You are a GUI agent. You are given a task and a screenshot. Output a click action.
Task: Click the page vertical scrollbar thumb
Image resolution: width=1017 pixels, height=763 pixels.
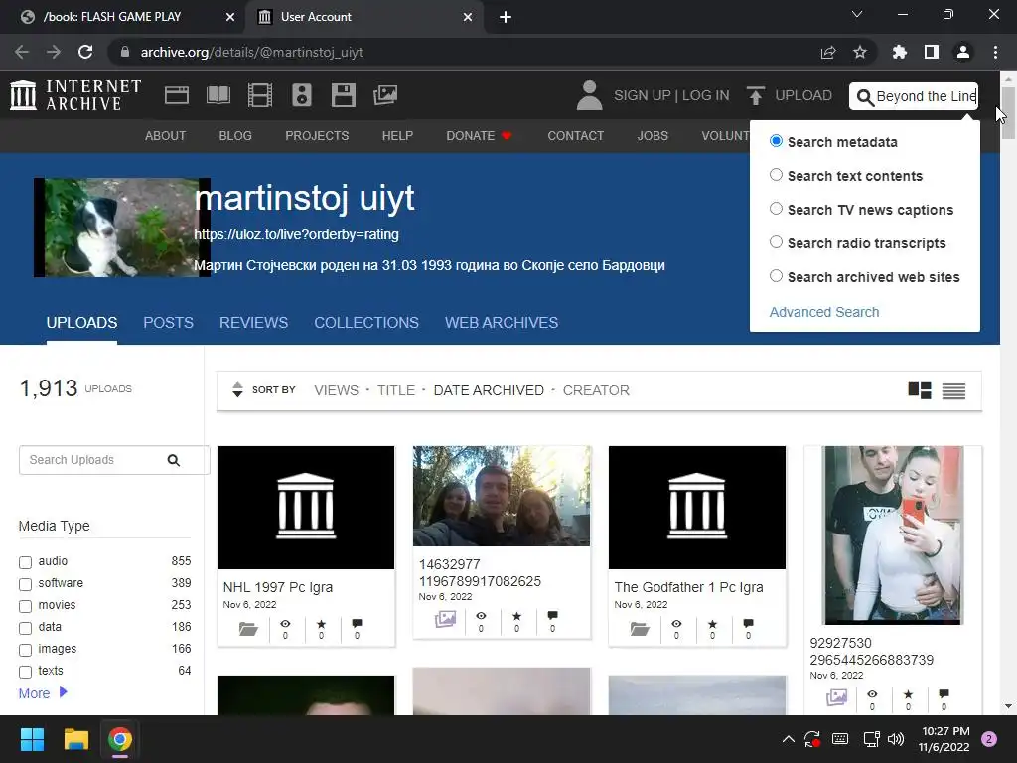(1008, 112)
